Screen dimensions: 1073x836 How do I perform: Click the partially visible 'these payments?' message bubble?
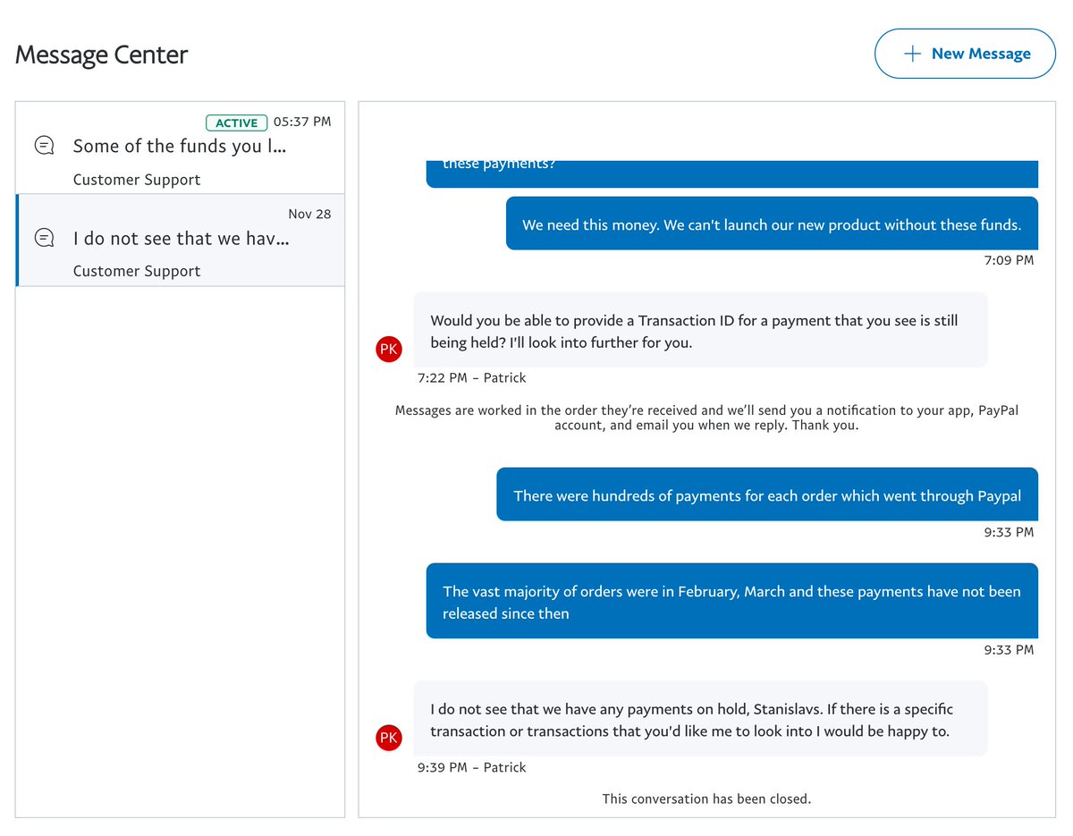pyautogui.click(x=731, y=173)
